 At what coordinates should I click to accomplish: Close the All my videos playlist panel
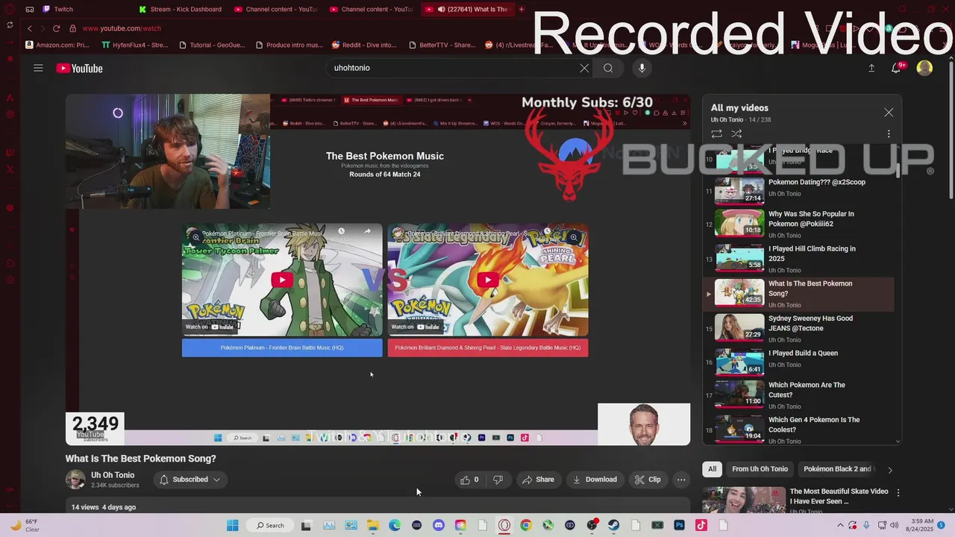[889, 113]
